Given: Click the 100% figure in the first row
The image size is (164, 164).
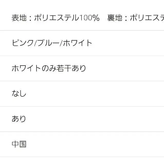Looking at the screenshot, I should [89, 18].
